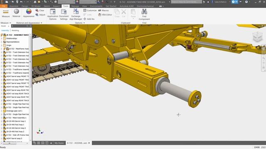Switch to the Design ribbon tab

25,6
